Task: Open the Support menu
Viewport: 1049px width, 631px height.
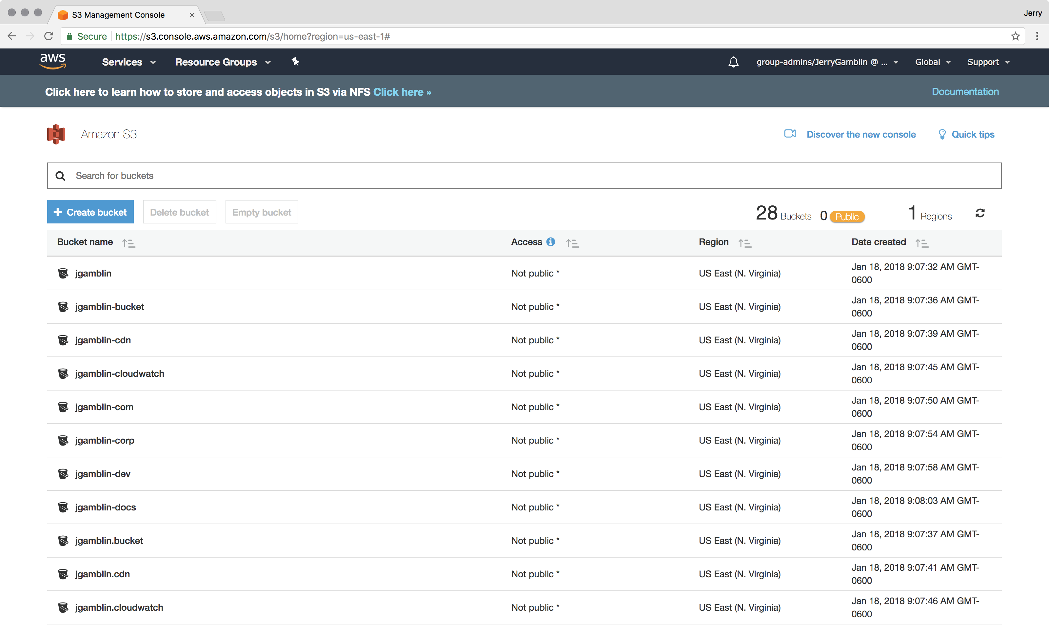Action: [x=988, y=62]
